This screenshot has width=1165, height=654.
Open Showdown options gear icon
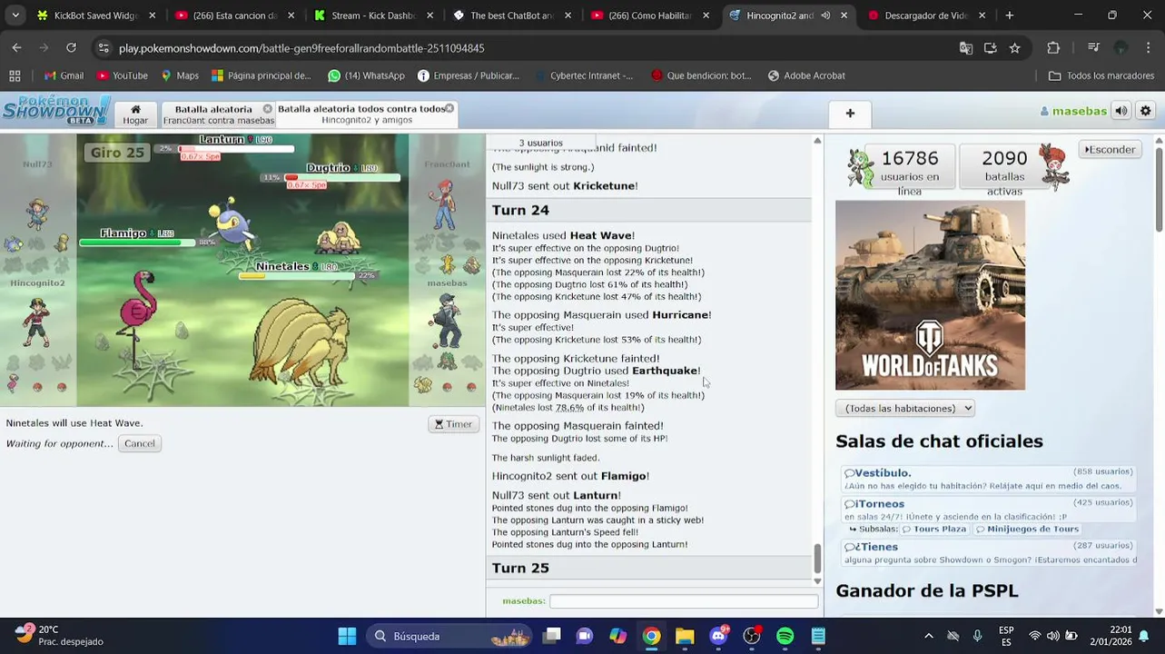(x=1145, y=111)
